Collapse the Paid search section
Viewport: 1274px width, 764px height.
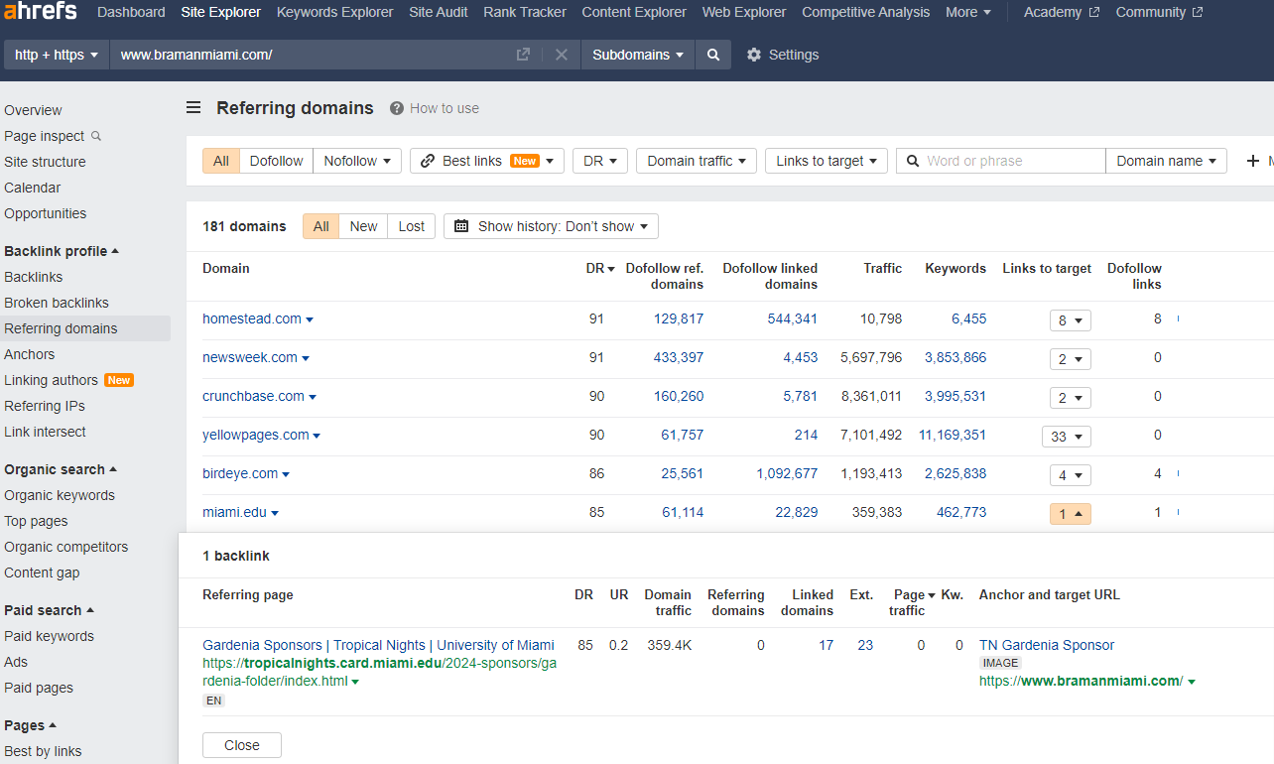coord(50,610)
